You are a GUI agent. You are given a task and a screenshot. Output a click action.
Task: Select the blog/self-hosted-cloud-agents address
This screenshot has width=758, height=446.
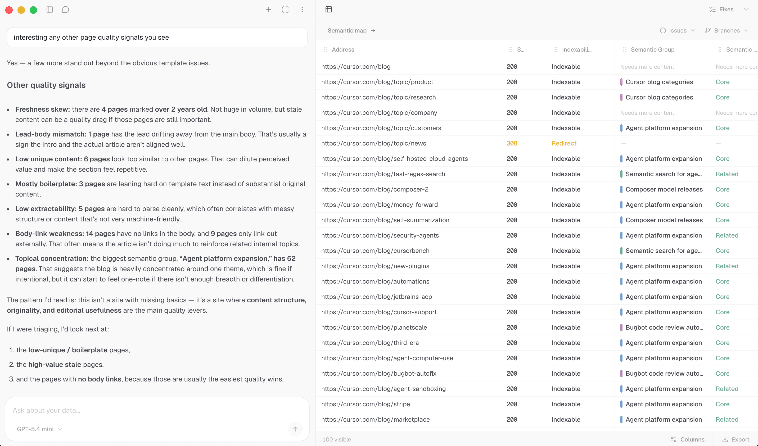click(x=394, y=159)
